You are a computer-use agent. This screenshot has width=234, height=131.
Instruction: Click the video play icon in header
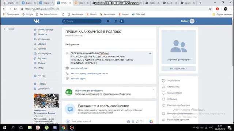click(122, 21)
